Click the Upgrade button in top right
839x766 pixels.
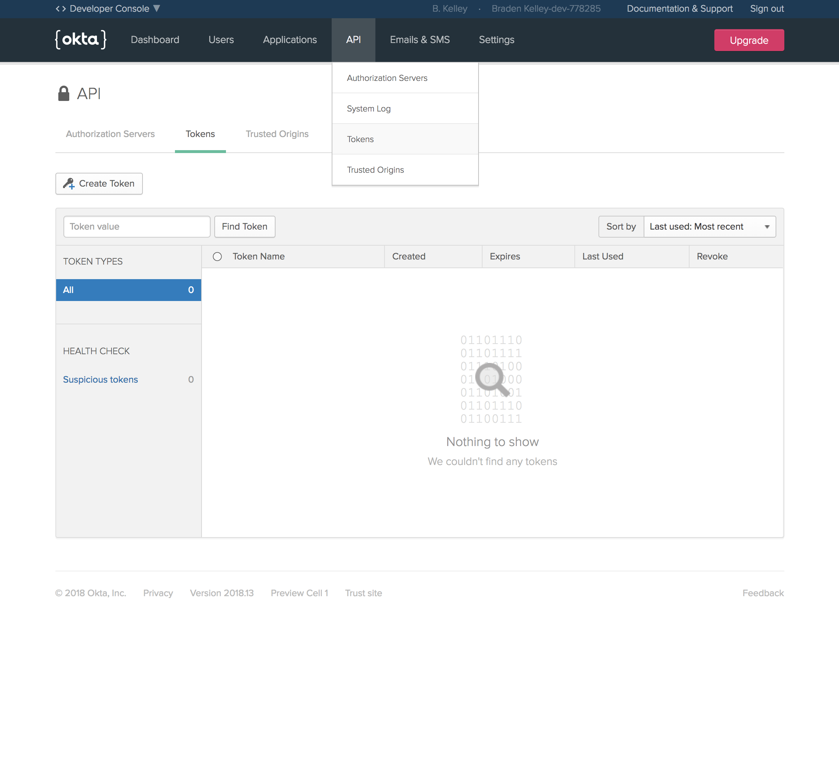click(749, 39)
